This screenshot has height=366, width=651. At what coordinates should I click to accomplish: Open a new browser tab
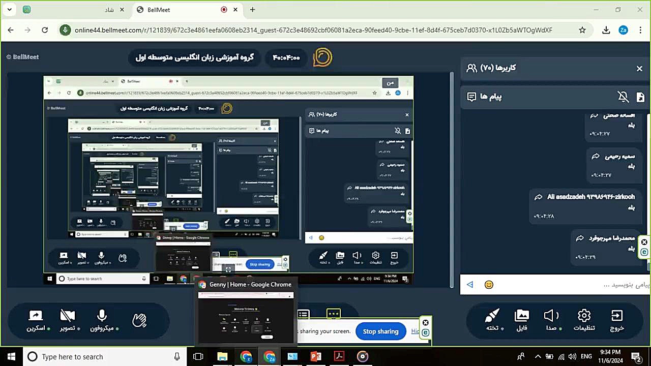252,10
